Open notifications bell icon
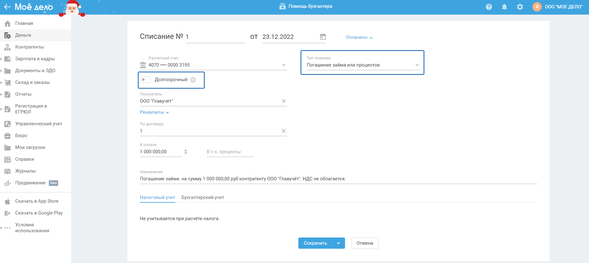Image resolution: width=589 pixels, height=263 pixels. click(504, 7)
